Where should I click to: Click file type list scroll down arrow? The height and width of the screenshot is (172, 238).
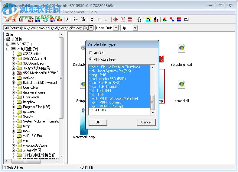[153, 113]
